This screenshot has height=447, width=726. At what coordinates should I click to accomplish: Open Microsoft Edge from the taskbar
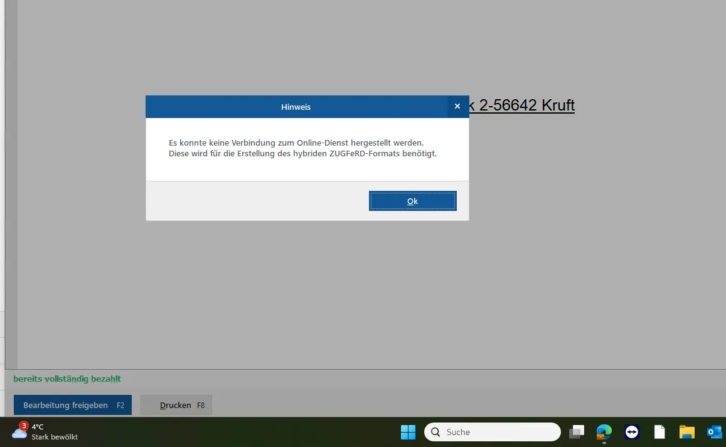coord(604,432)
